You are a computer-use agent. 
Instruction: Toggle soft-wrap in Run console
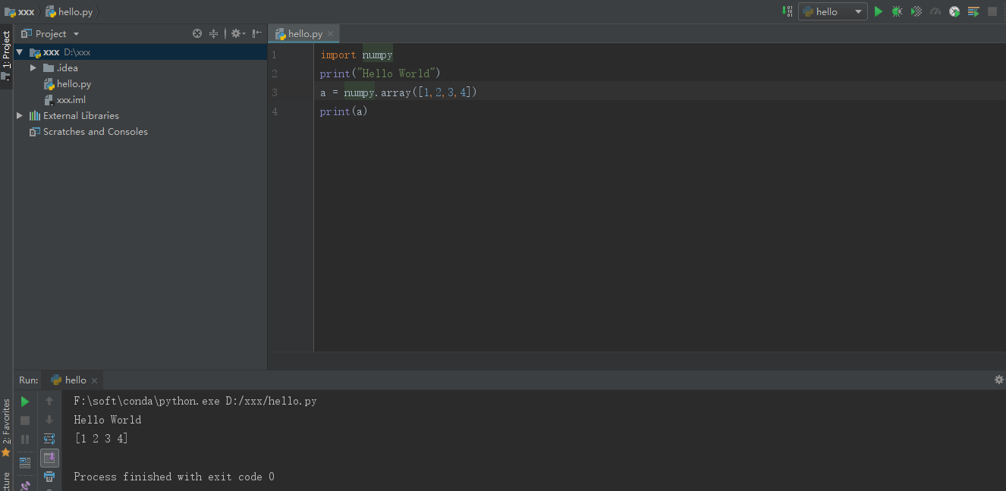click(49, 439)
